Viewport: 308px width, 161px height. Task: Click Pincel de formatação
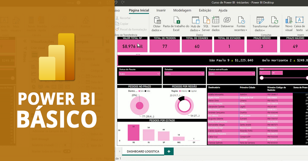[x=131, y=30]
